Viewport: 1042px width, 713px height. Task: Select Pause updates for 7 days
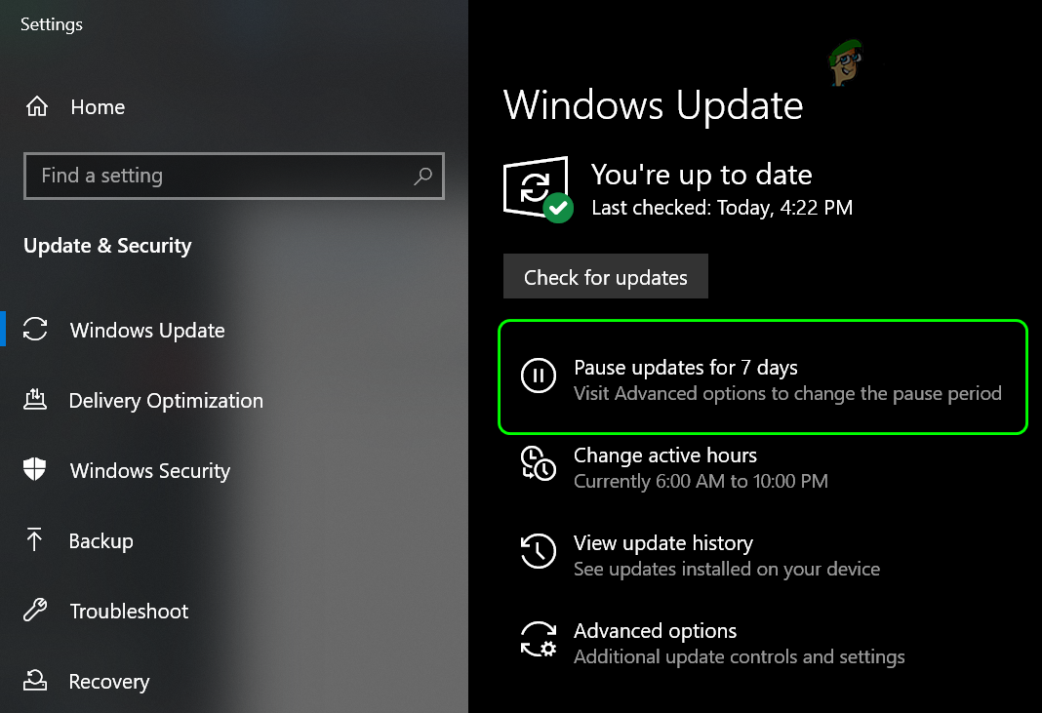686,368
